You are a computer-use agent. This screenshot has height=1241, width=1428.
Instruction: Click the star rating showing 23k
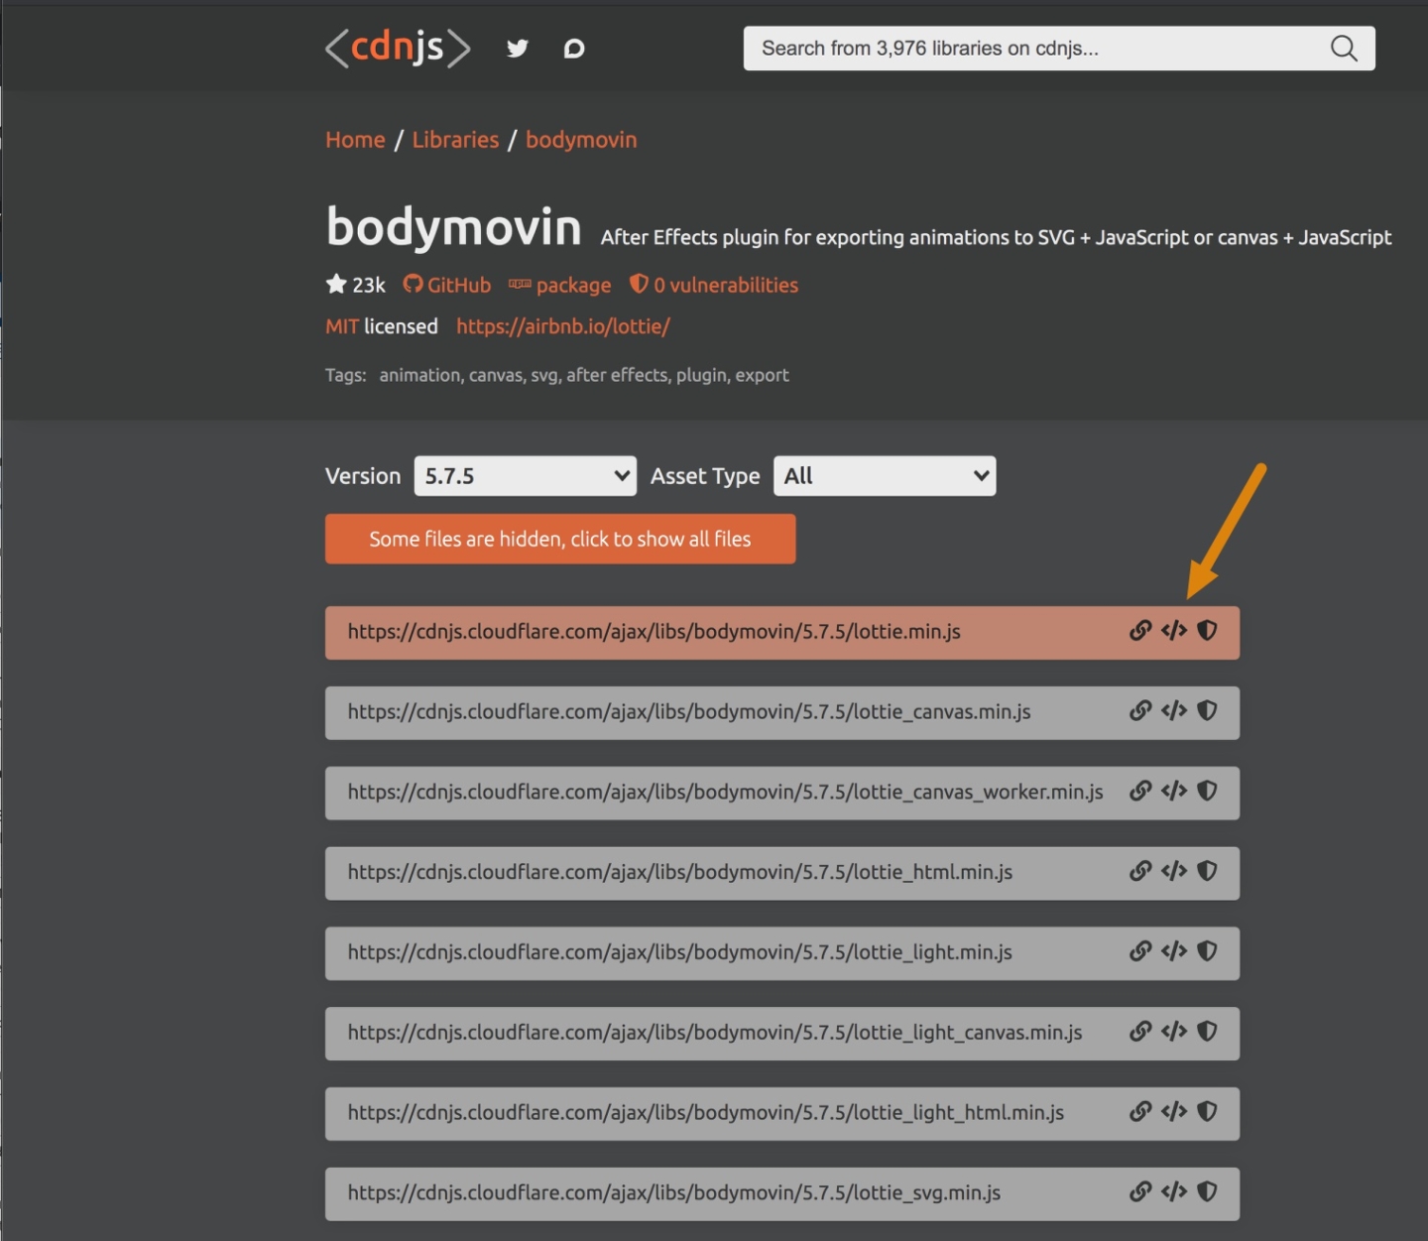point(355,285)
